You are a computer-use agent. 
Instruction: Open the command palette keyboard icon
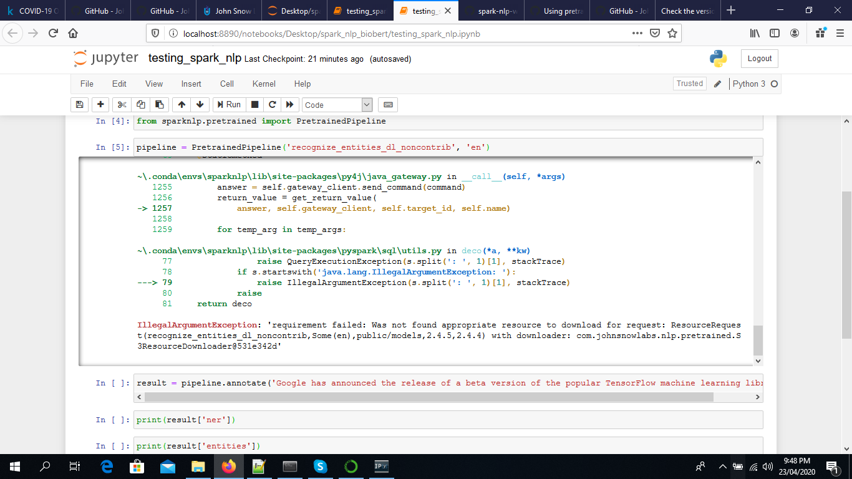pyautogui.click(x=387, y=105)
